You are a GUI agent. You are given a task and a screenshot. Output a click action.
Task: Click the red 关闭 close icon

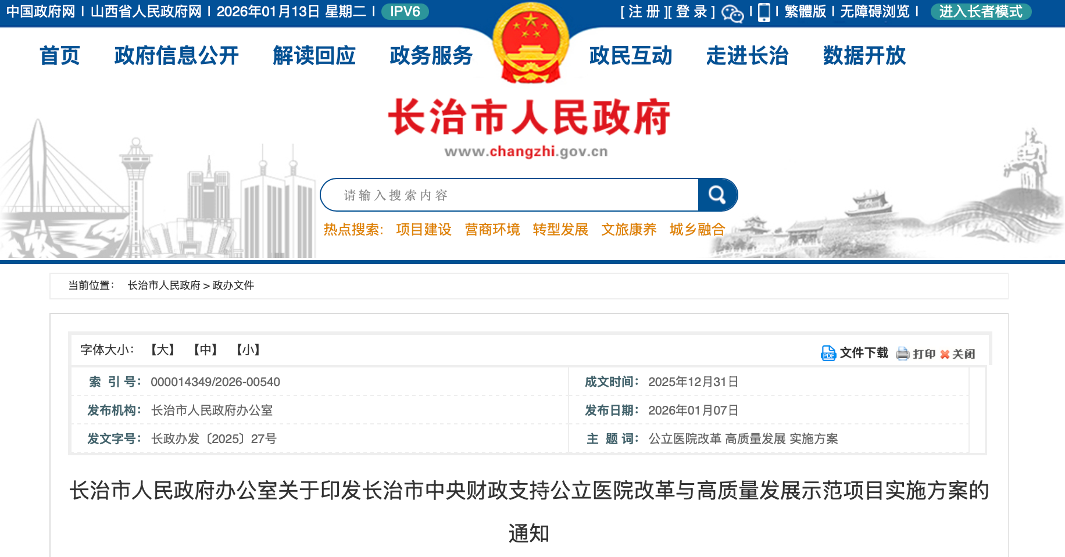946,354
